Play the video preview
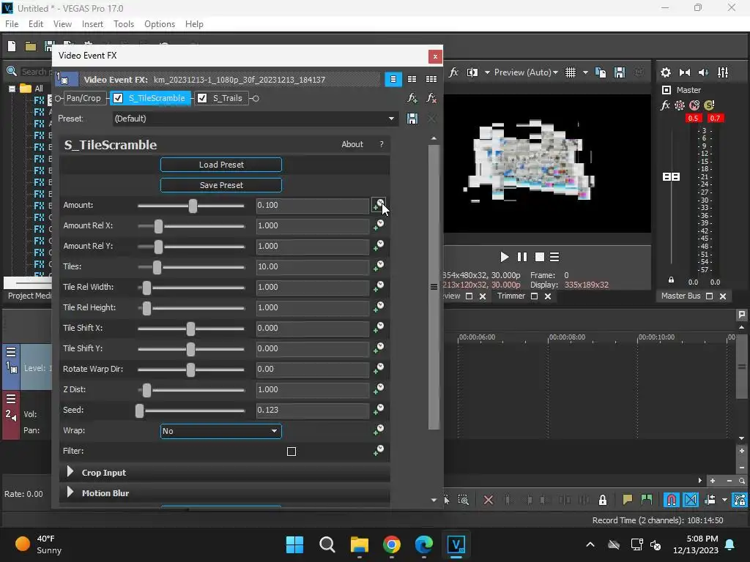The height and width of the screenshot is (562, 750). [504, 257]
